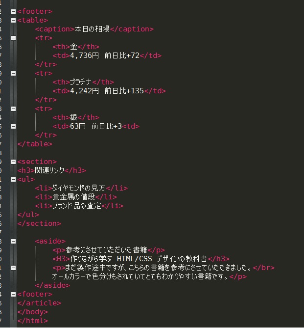
Task: Click the list item ブランド品の査定
Action: [79, 206]
